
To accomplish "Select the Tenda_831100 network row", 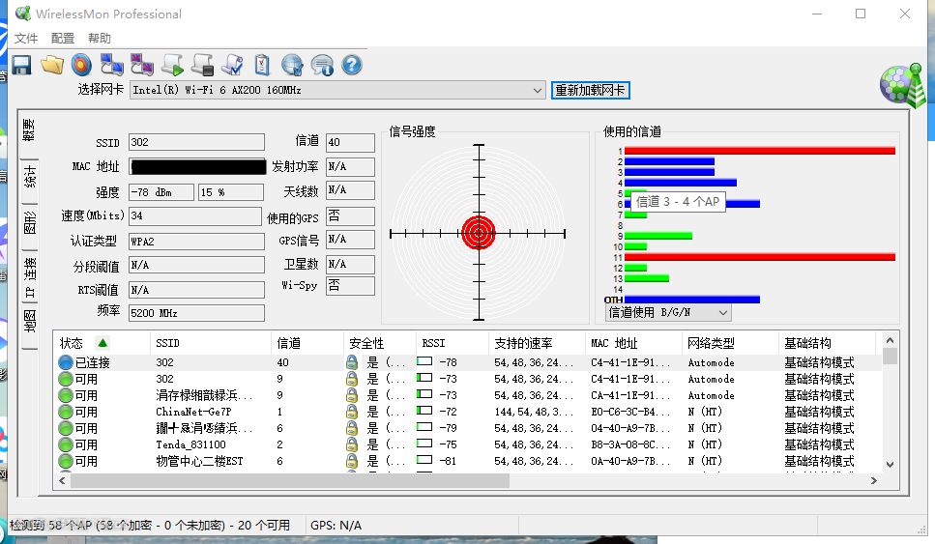I will pyautogui.click(x=468, y=444).
